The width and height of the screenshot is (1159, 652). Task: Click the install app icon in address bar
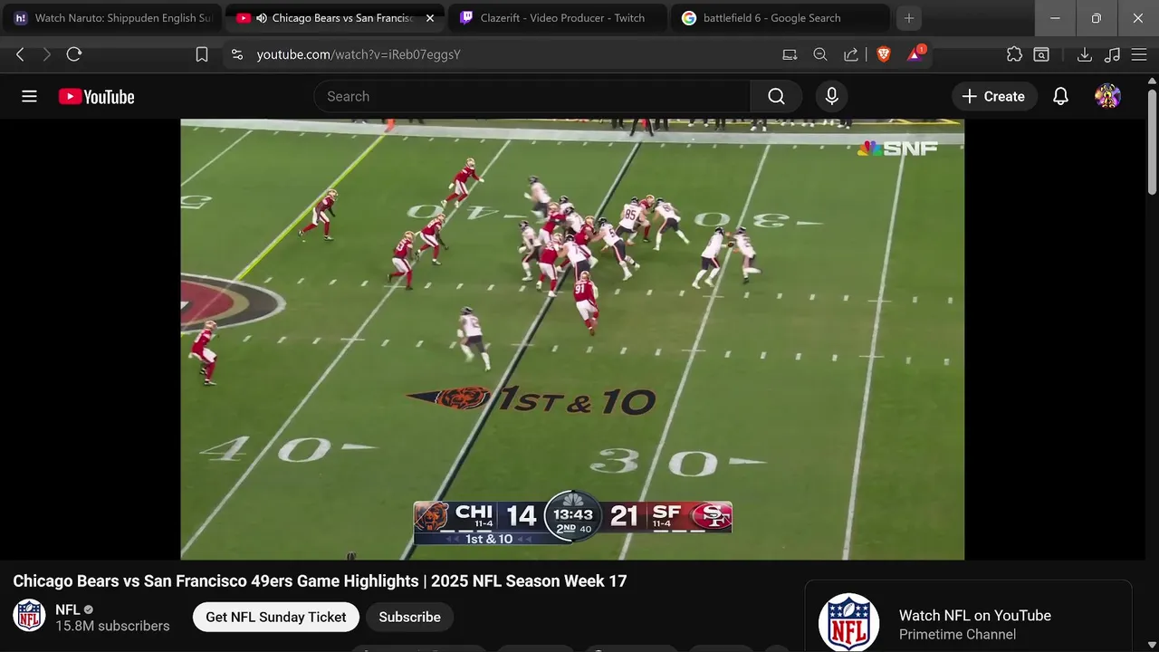coord(790,54)
